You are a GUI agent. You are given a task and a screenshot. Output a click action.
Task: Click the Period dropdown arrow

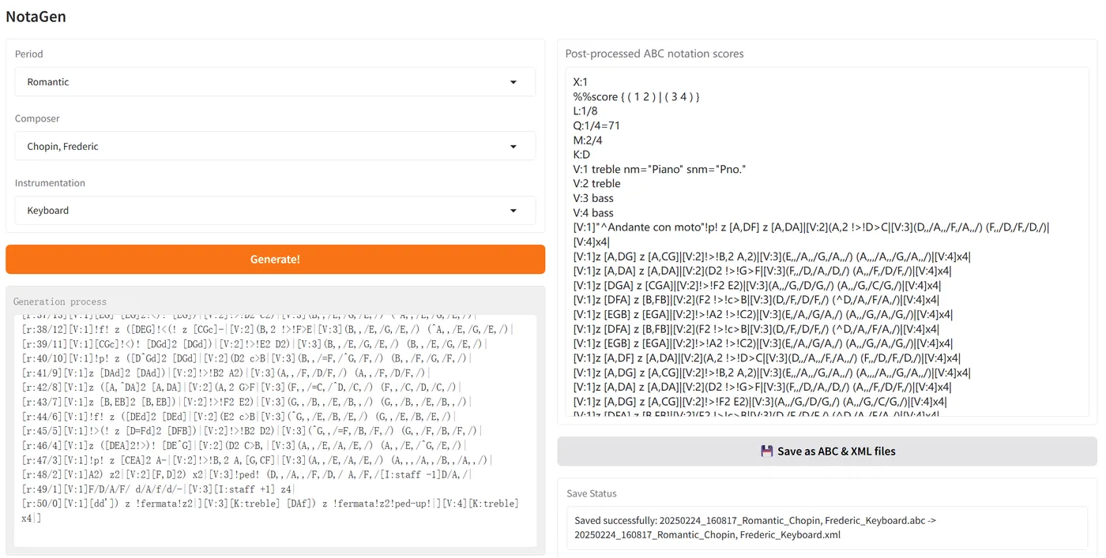pyautogui.click(x=513, y=82)
